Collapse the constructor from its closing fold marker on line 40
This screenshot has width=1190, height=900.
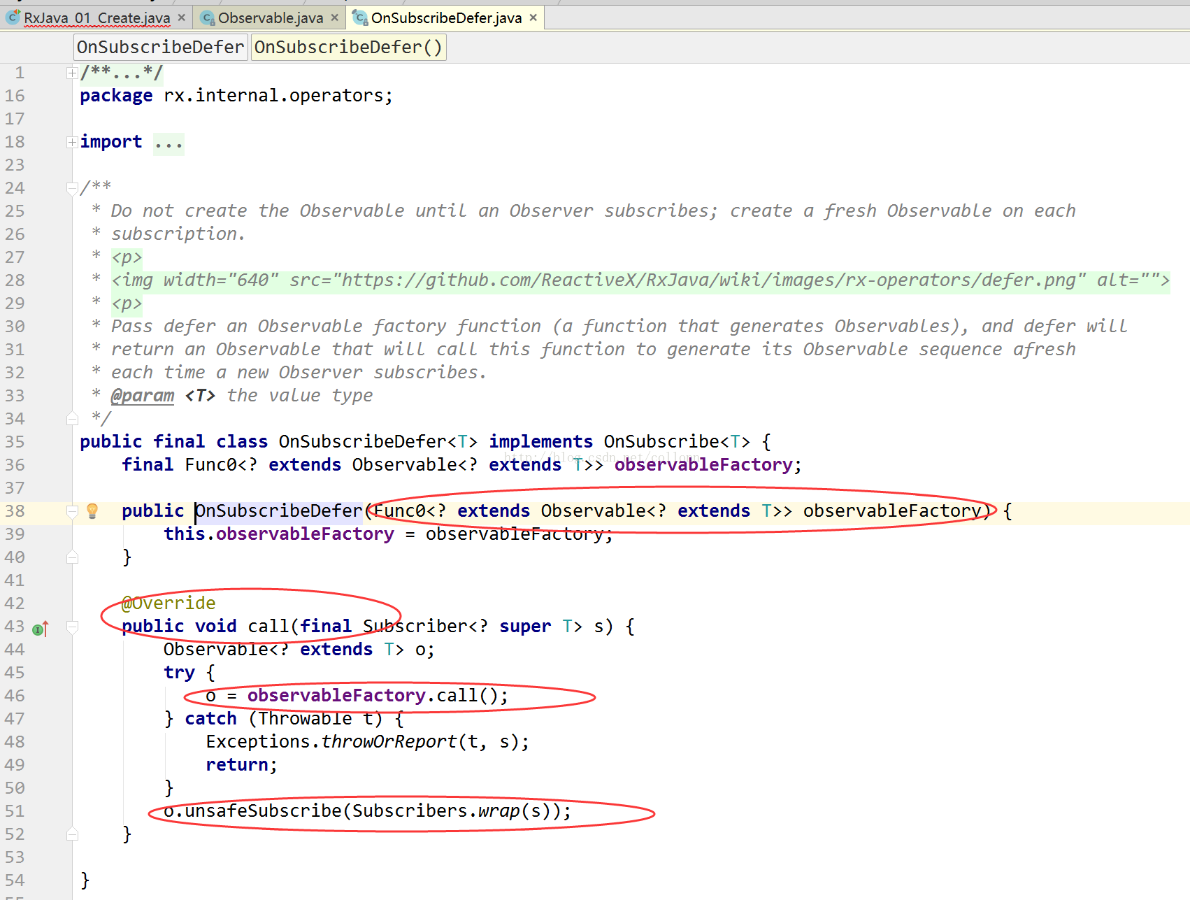(x=72, y=557)
